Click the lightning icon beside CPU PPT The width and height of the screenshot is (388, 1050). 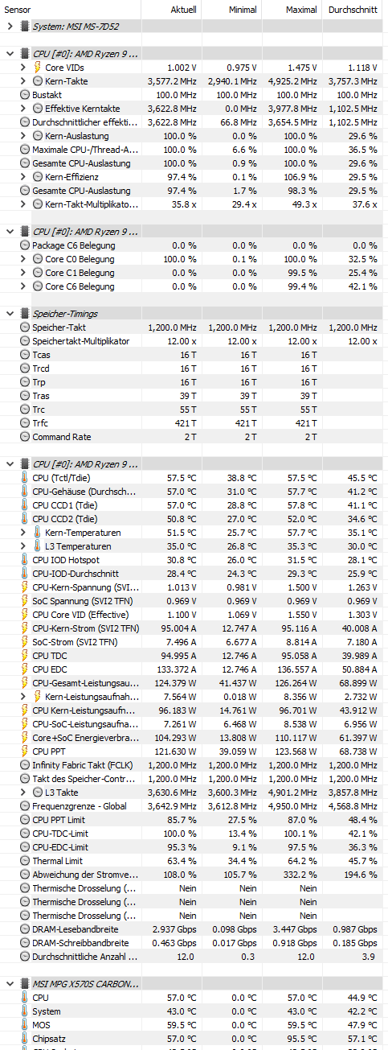24,751
